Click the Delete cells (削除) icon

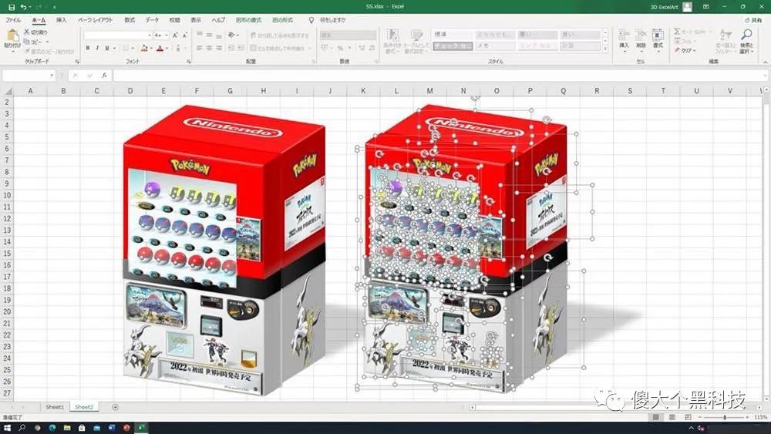(641, 35)
